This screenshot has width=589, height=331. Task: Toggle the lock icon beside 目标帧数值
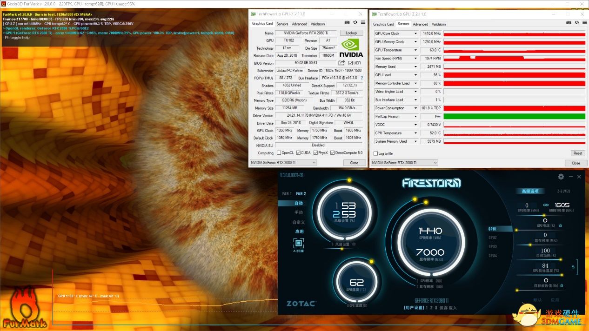(x=562, y=285)
